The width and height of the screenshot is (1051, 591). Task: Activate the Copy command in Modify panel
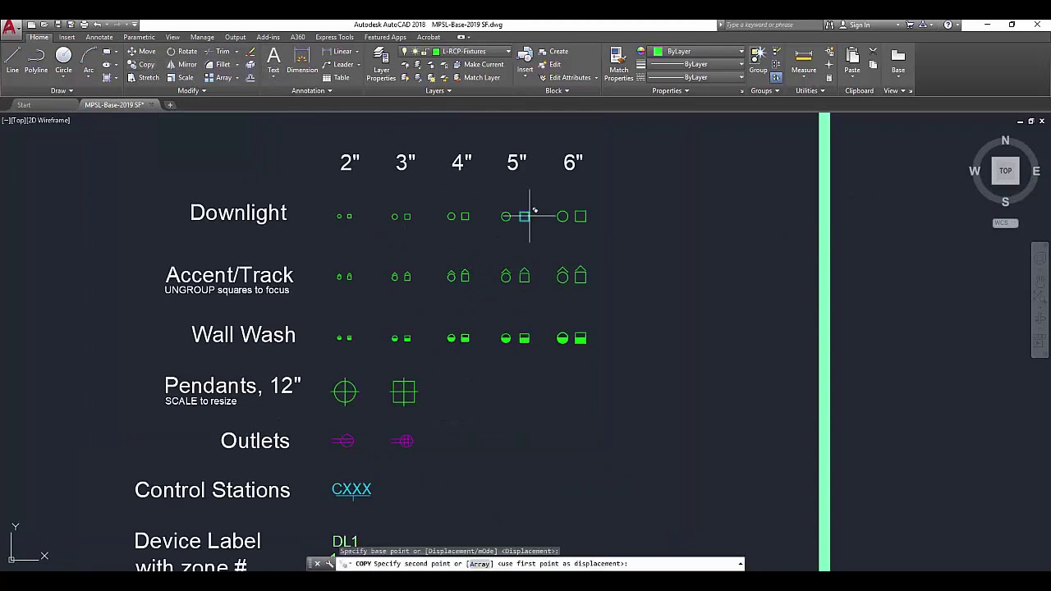(141, 64)
